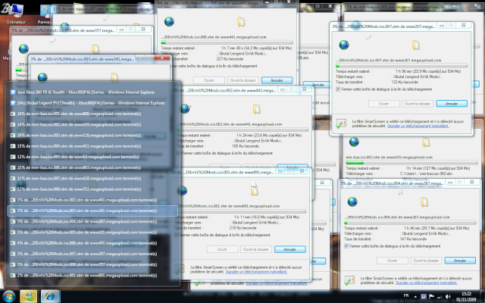Click the progress bar in iso.004.xtm www267 dialog

(x=410, y=223)
